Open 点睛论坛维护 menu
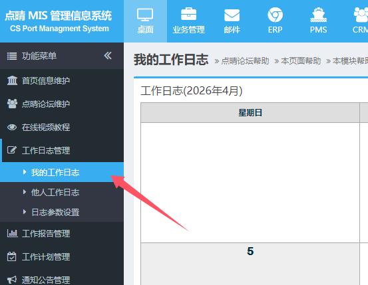Screen dimensions: 368x285 (x=62, y=104)
